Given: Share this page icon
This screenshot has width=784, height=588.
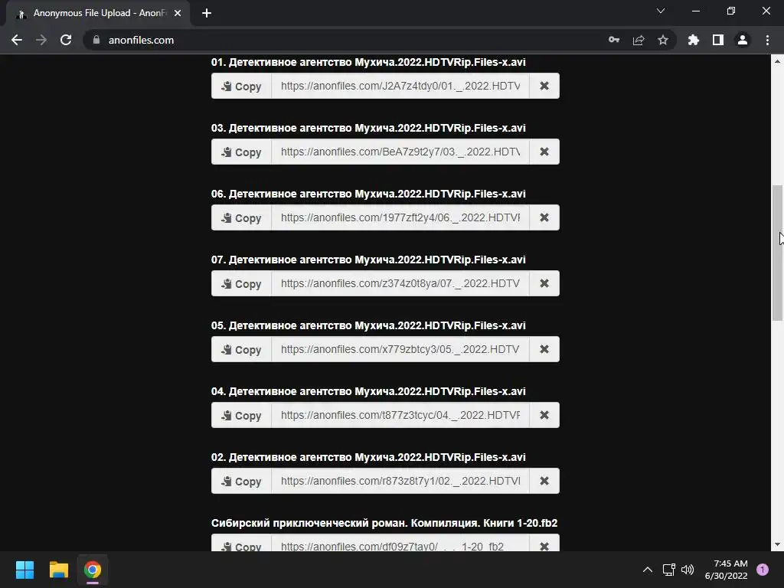Looking at the screenshot, I should pos(639,40).
